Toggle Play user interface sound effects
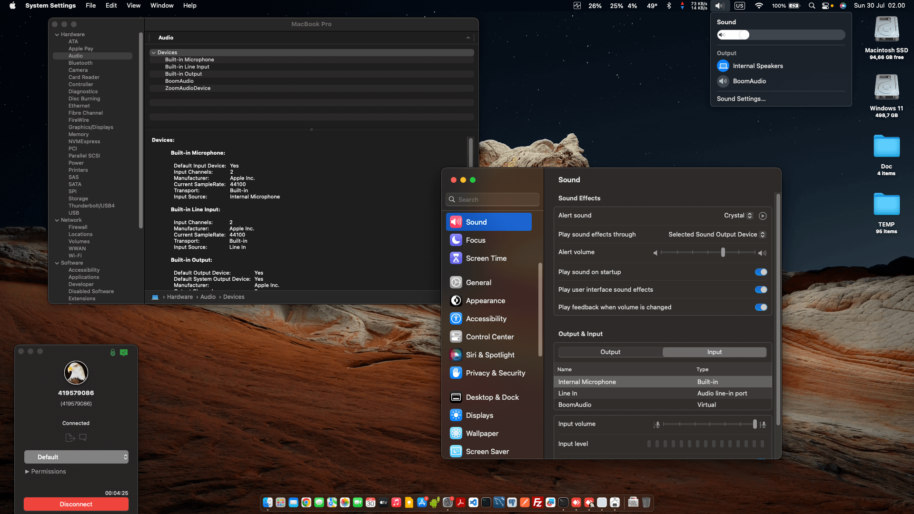Screen dimensions: 914x514 (761, 290)
